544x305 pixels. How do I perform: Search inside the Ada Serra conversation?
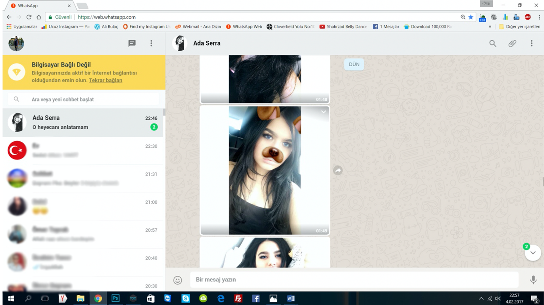click(493, 43)
